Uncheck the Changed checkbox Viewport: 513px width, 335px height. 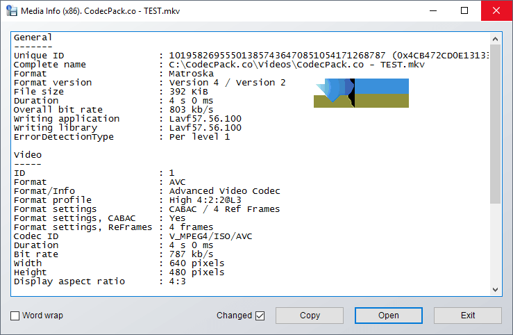(260, 316)
